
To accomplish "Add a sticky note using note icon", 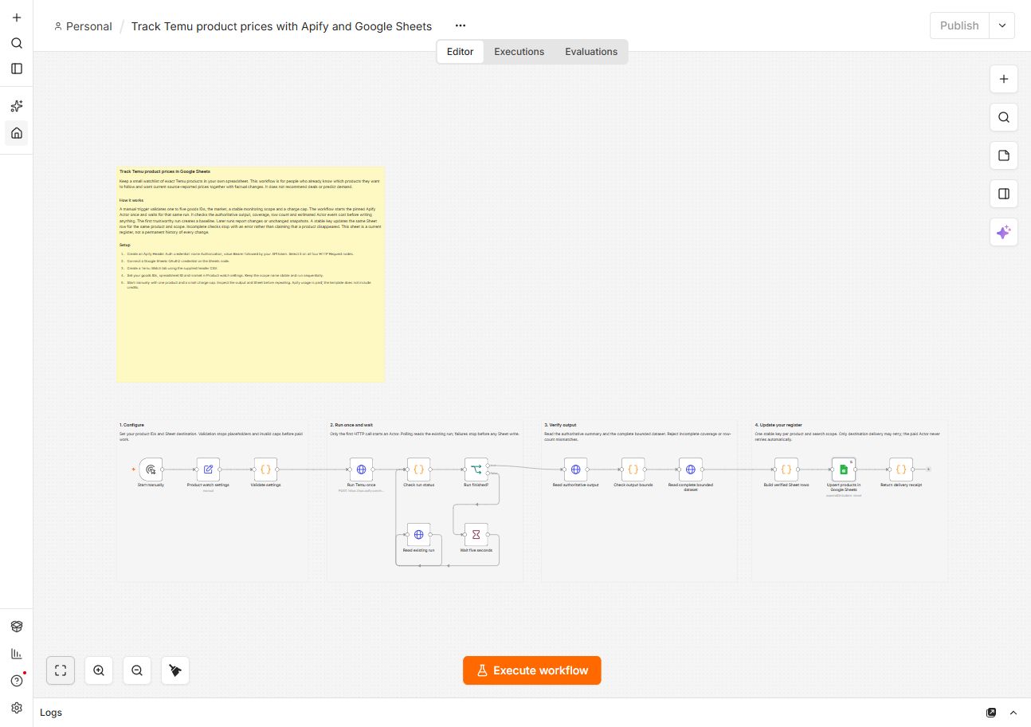I will pyautogui.click(x=1004, y=155).
